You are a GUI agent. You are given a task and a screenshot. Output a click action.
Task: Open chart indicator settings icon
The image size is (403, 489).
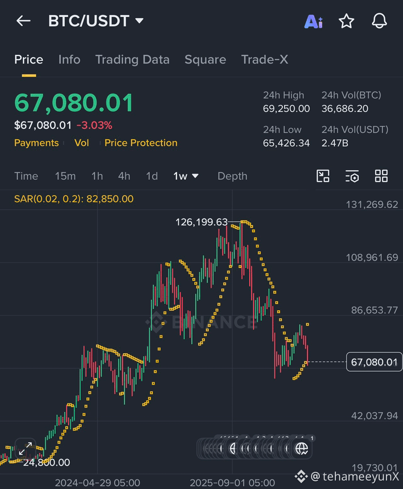[352, 176]
